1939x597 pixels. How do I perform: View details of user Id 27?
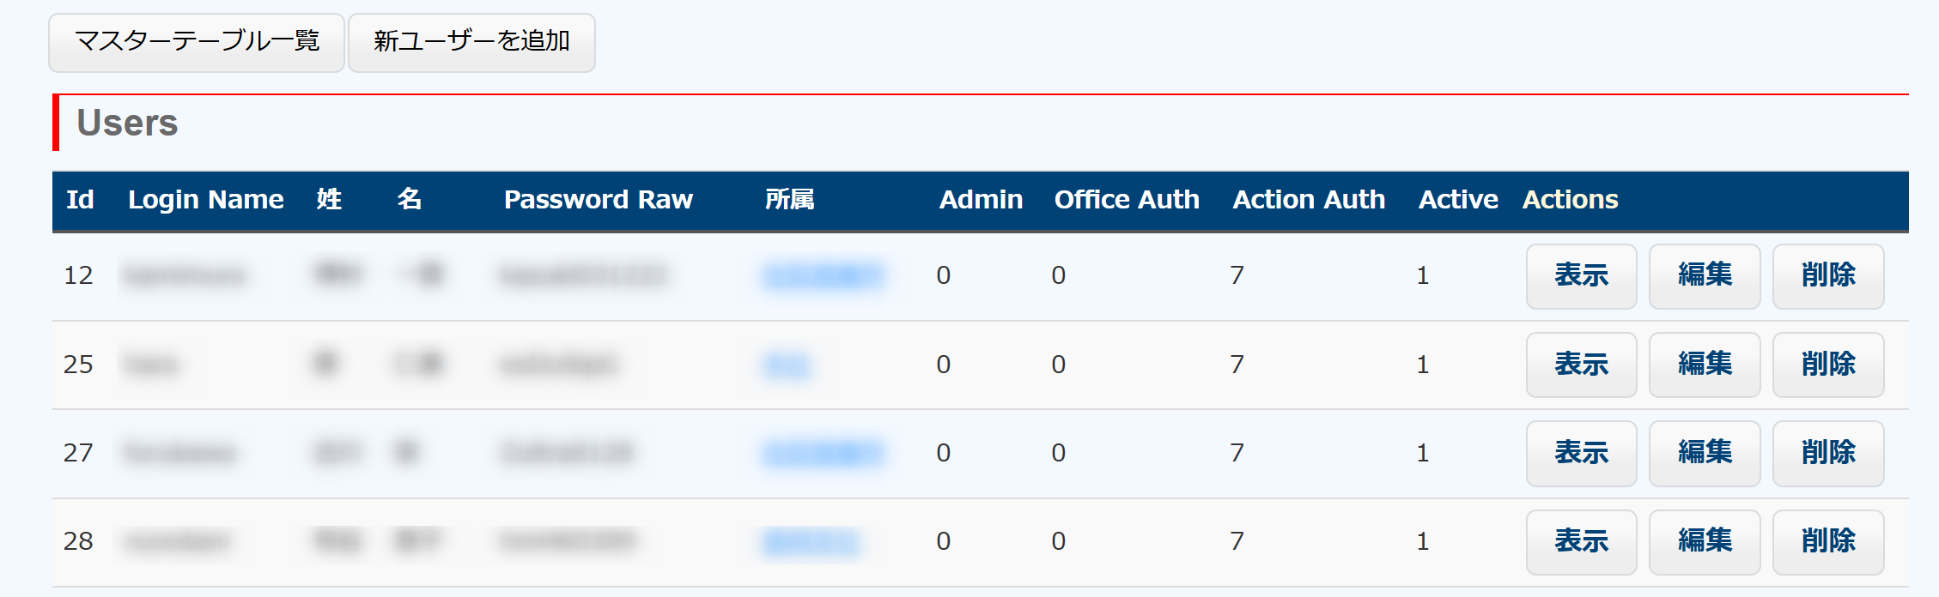pyautogui.click(x=1581, y=454)
